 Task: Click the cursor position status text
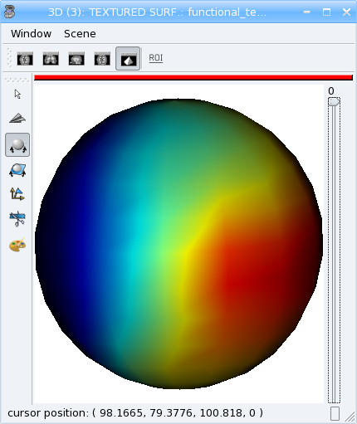(135, 413)
